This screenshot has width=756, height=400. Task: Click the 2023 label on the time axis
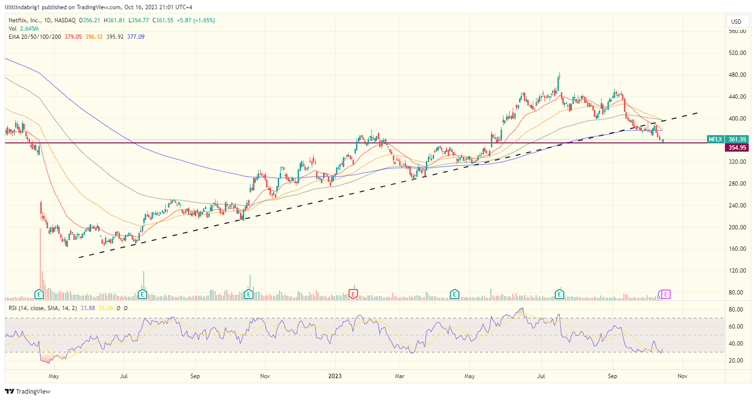click(335, 376)
